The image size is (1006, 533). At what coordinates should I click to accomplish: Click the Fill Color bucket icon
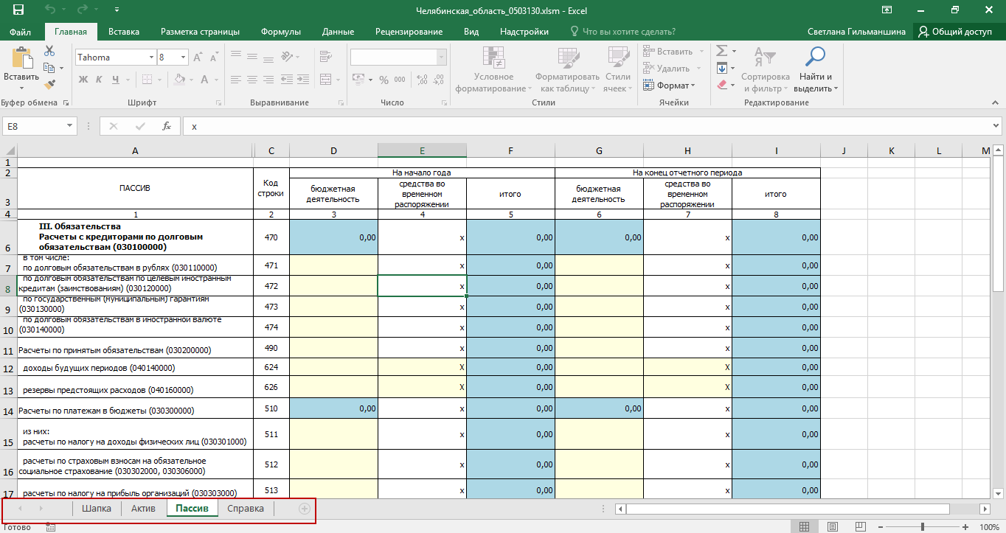[x=179, y=80]
